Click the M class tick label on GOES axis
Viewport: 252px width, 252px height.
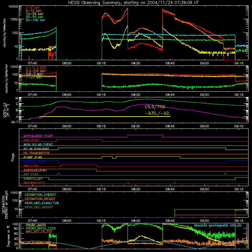[17, 98]
